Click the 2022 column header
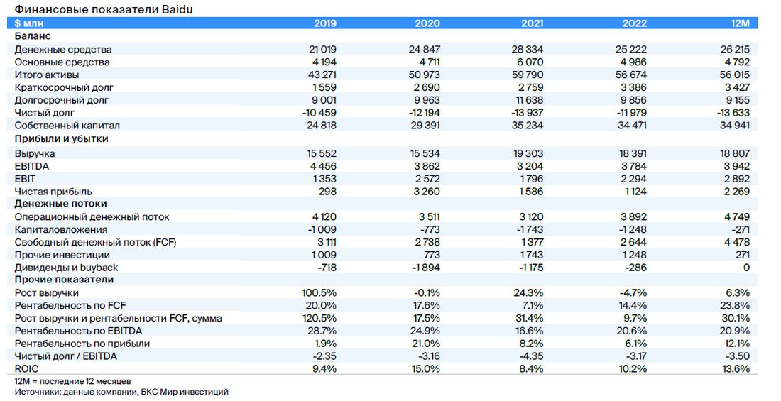Viewport: 781px width, 401px height. (634, 23)
